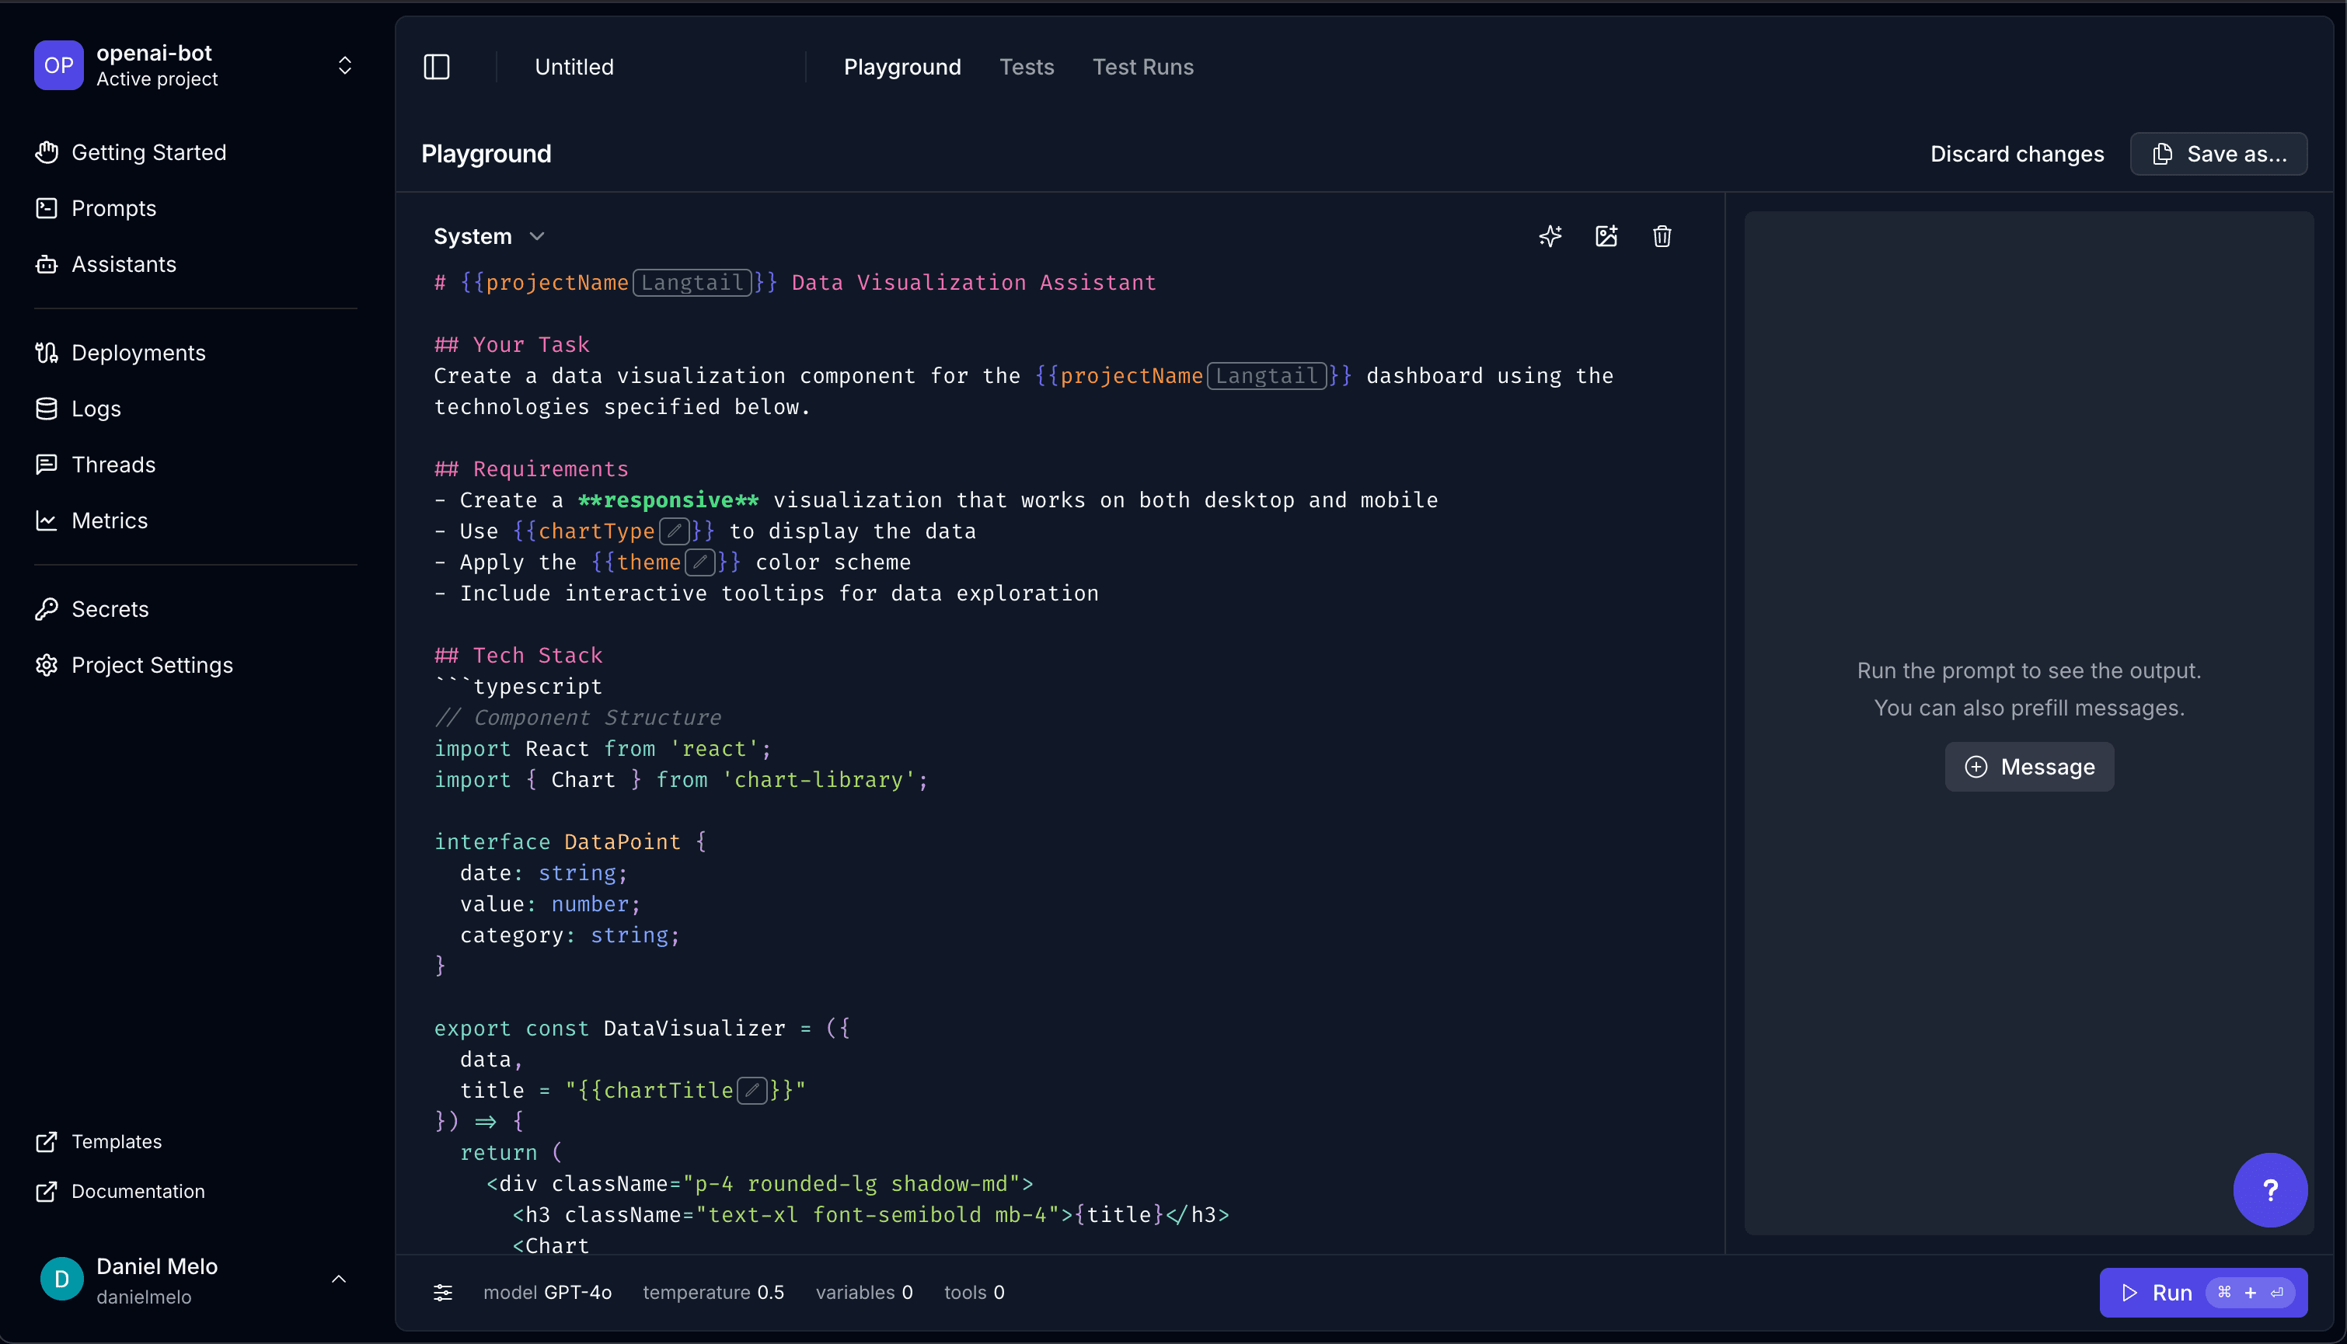The width and height of the screenshot is (2347, 1344).
Task: Click the Save as... button
Action: (x=2218, y=154)
